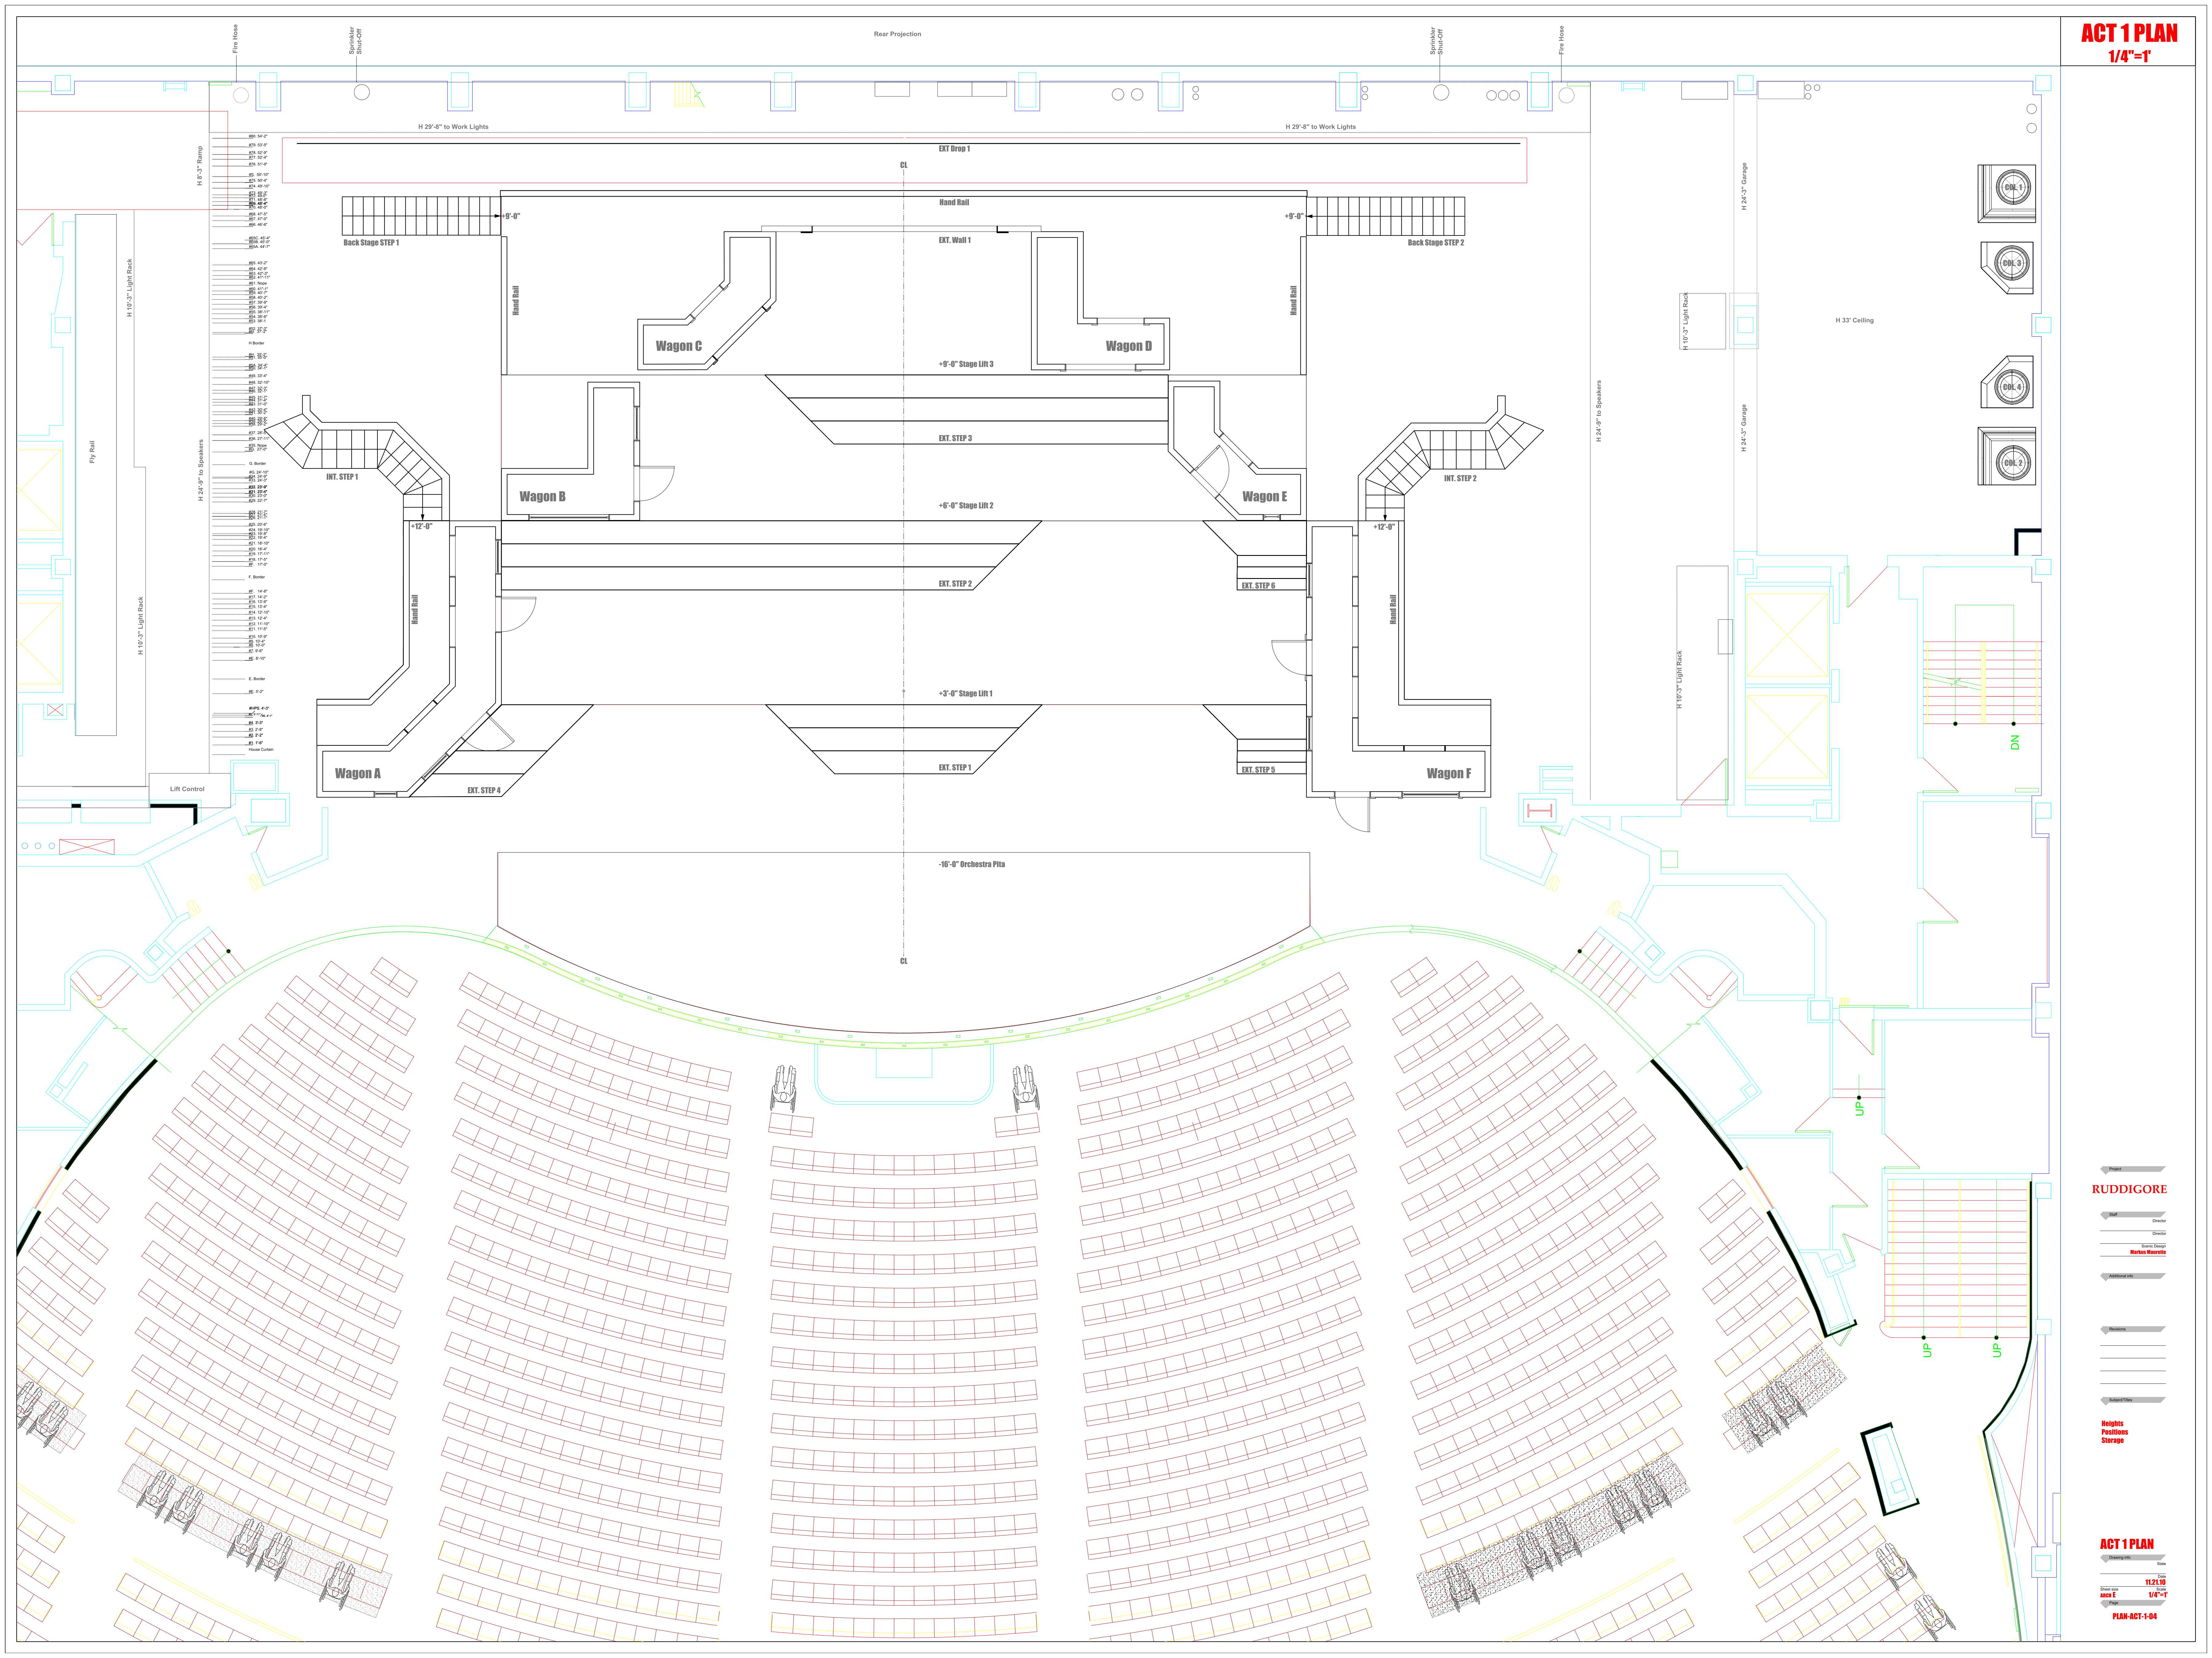Click the Stage Lift 2 height label
Image resolution: width=2212 pixels, height=1658 pixels.
[x=966, y=506]
